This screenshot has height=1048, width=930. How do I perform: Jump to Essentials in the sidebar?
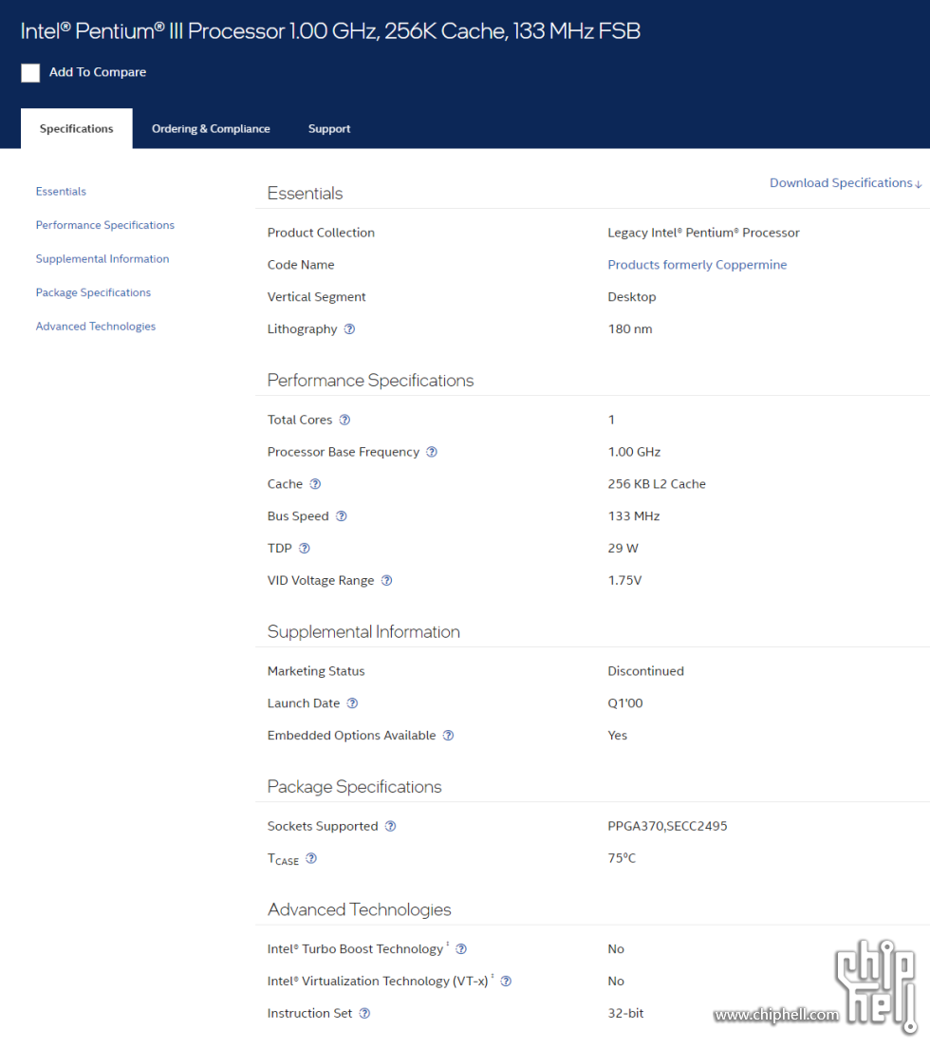pos(61,191)
